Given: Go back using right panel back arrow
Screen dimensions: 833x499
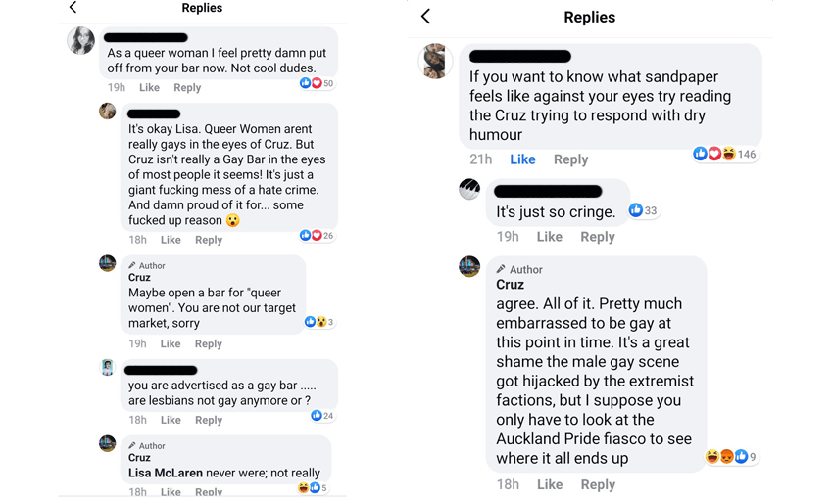Looking at the screenshot, I should coord(425,17).
